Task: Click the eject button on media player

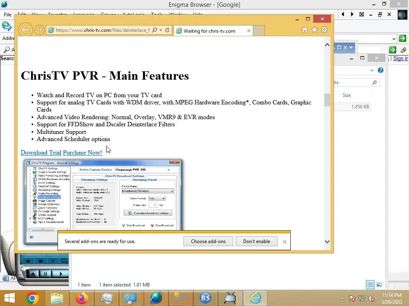Action: 33,274
